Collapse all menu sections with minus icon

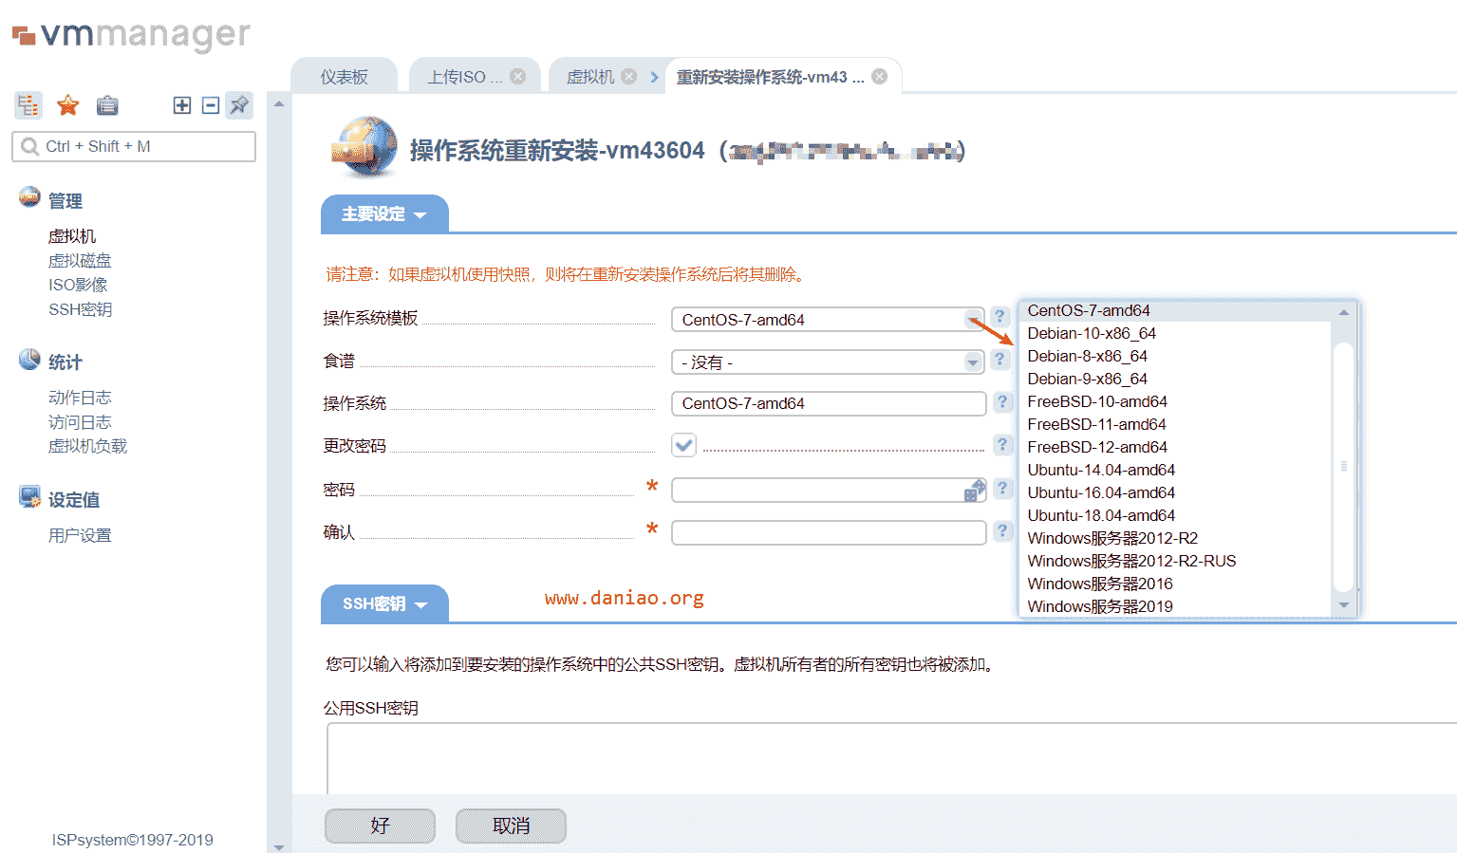click(211, 105)
